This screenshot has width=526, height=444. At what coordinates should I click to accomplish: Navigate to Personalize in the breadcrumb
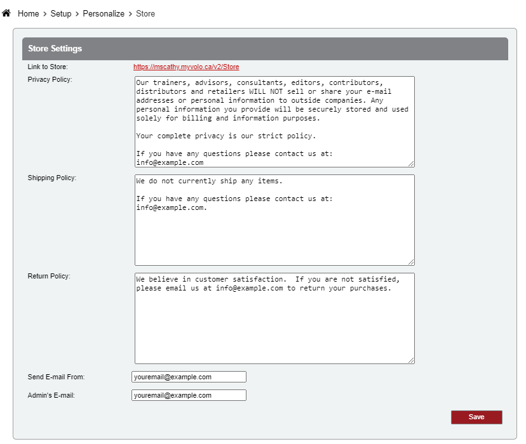[104, 13]
